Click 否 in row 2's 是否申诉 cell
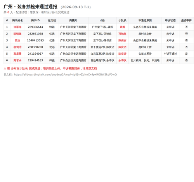The image size is (194, 182). (x=186, y=34)
